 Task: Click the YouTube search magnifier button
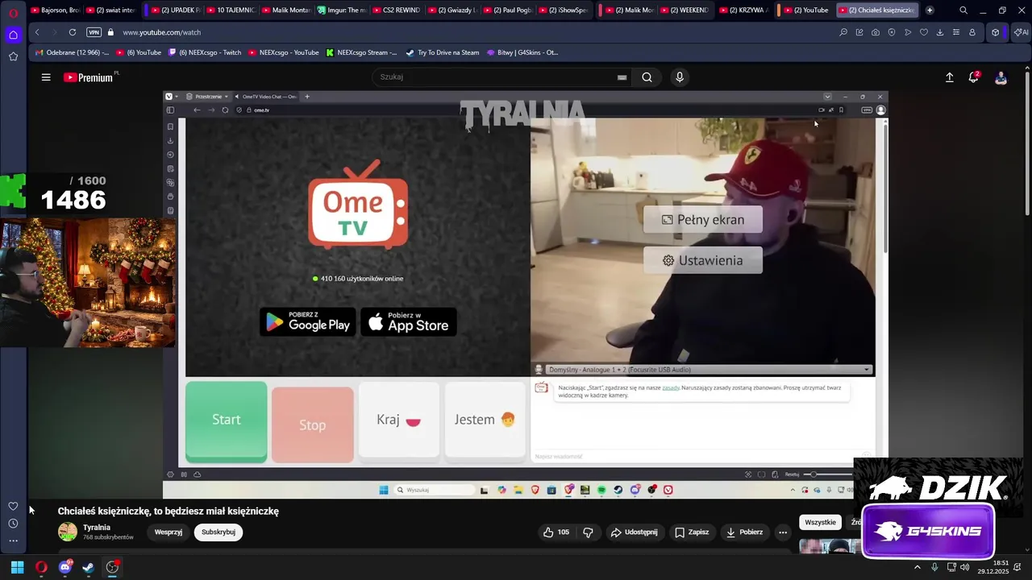point(647,77)
